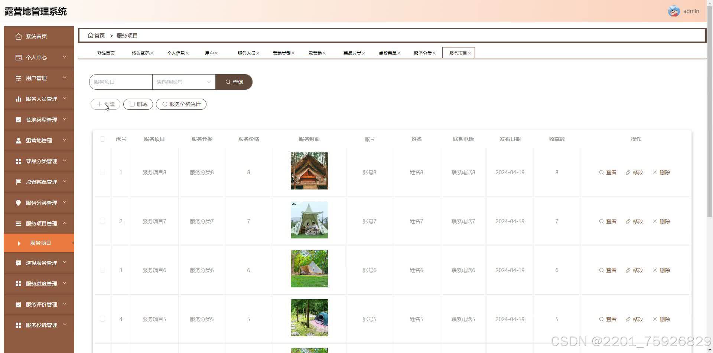Image resolution: width=713 pixels, height=353 pixels.
Task: Check the row for 服务项目8
Action: [102, 172]
